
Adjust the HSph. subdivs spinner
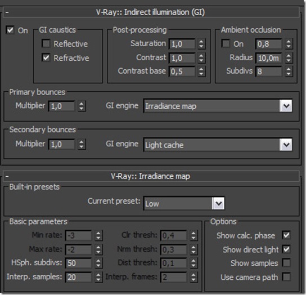coord(98,263)
